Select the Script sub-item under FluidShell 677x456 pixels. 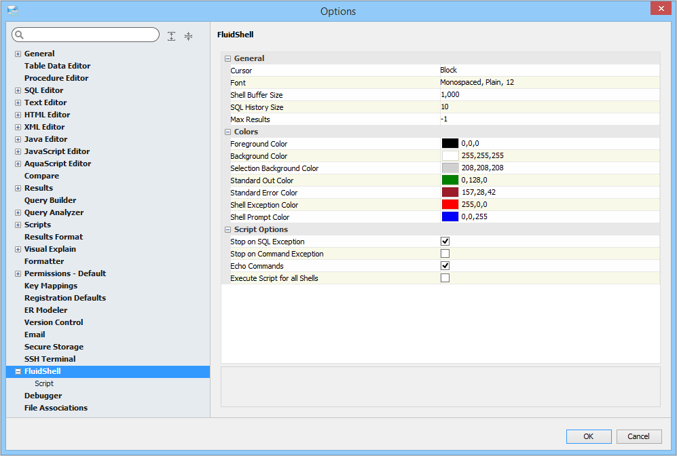pos(44,383)
